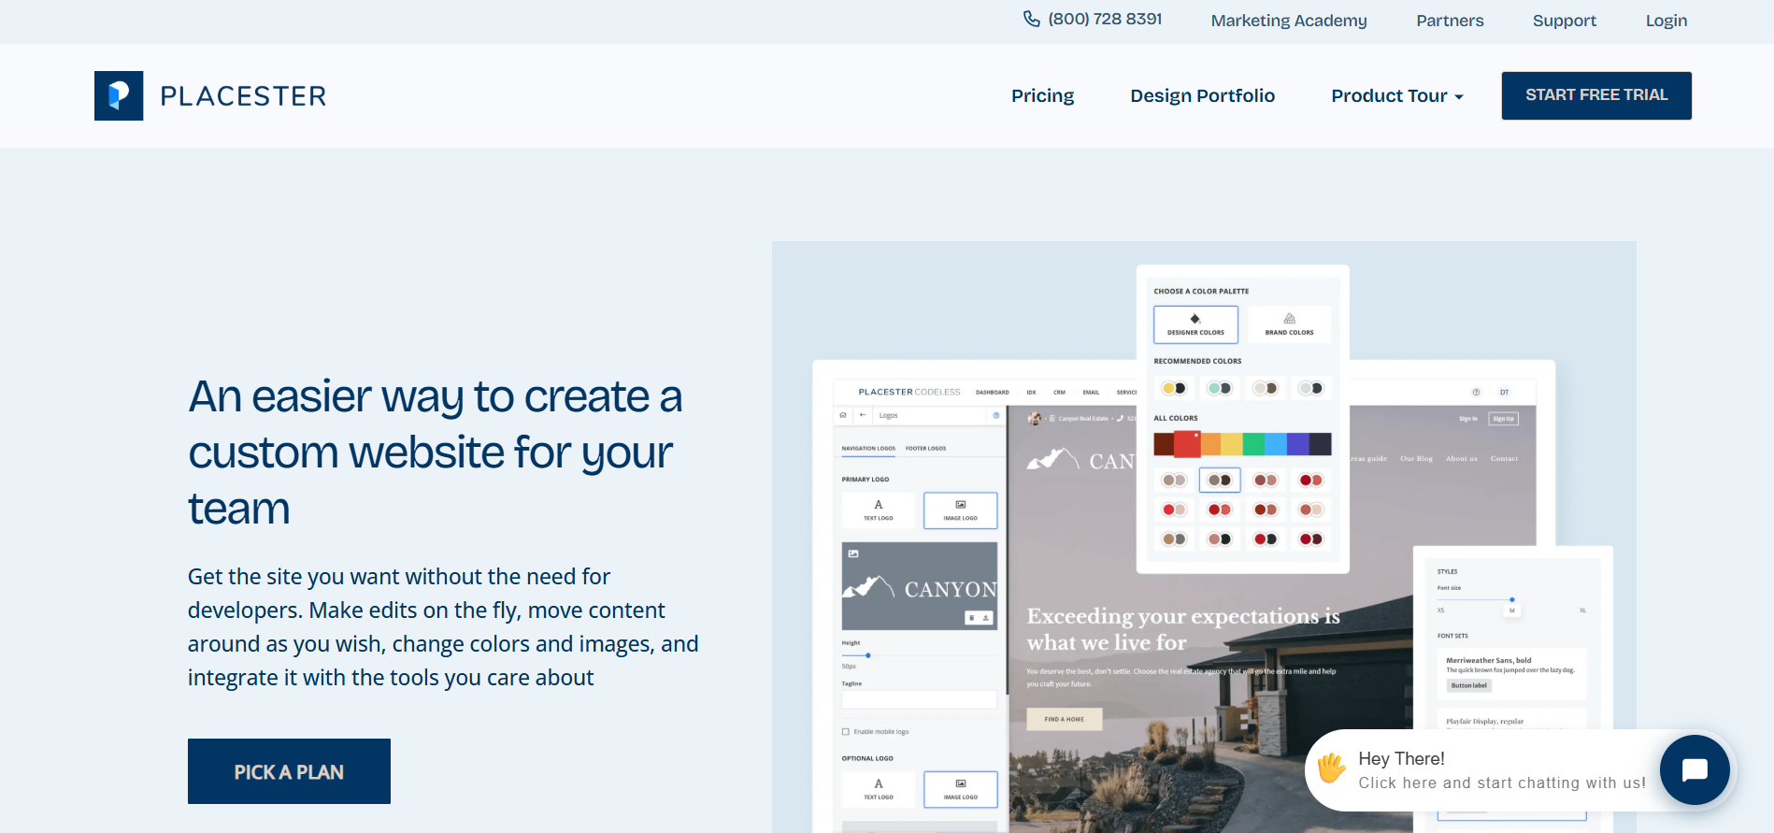Click the Placester logo icon
Viewport: 1774px width, 833px height.
coord(119,95)
